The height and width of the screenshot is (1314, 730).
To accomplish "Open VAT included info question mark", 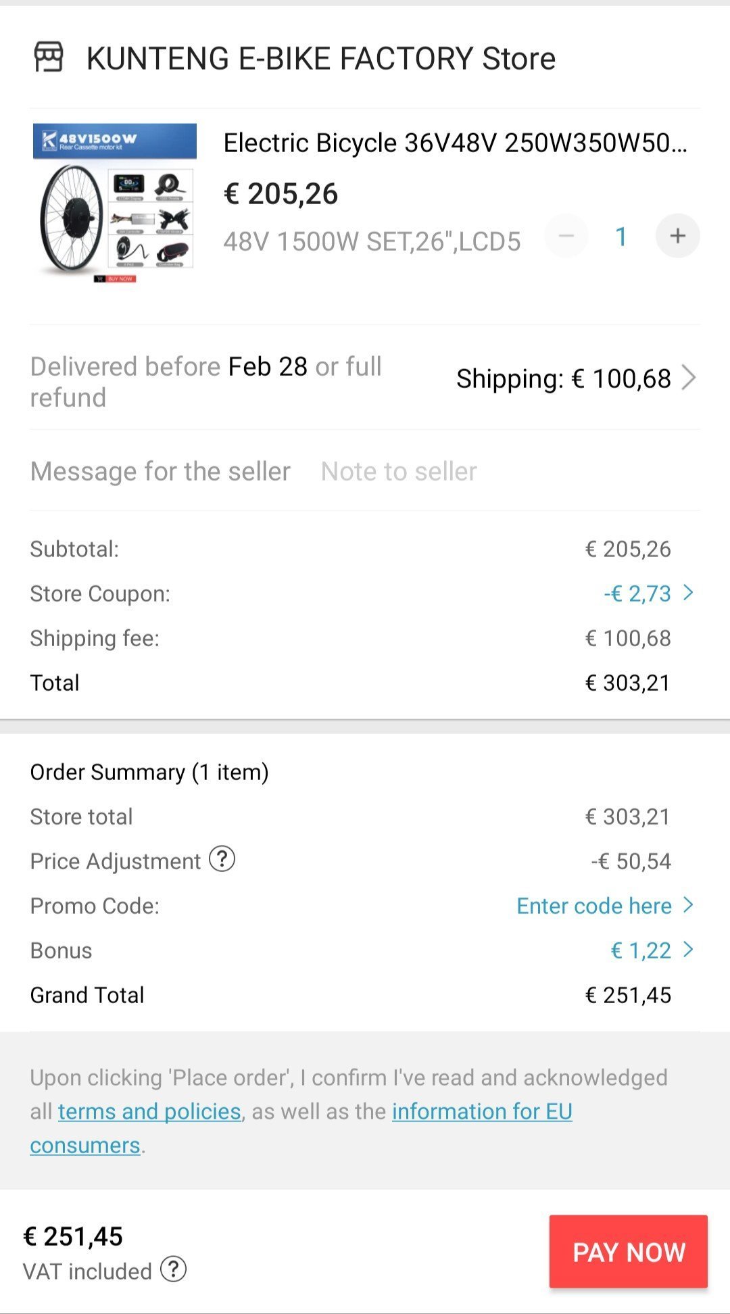I will (174, 1269).
